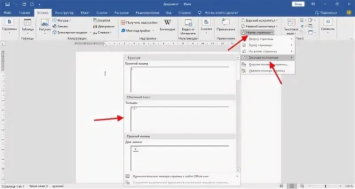
Task: Open the Symbols (Символы) button
Action: [328, 25]
